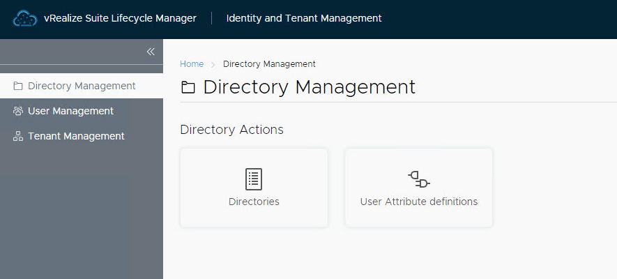Go to Home via breadcrumb link
Image resolution: width=617 pixels, height=279 pixels.
coord(192,64)
